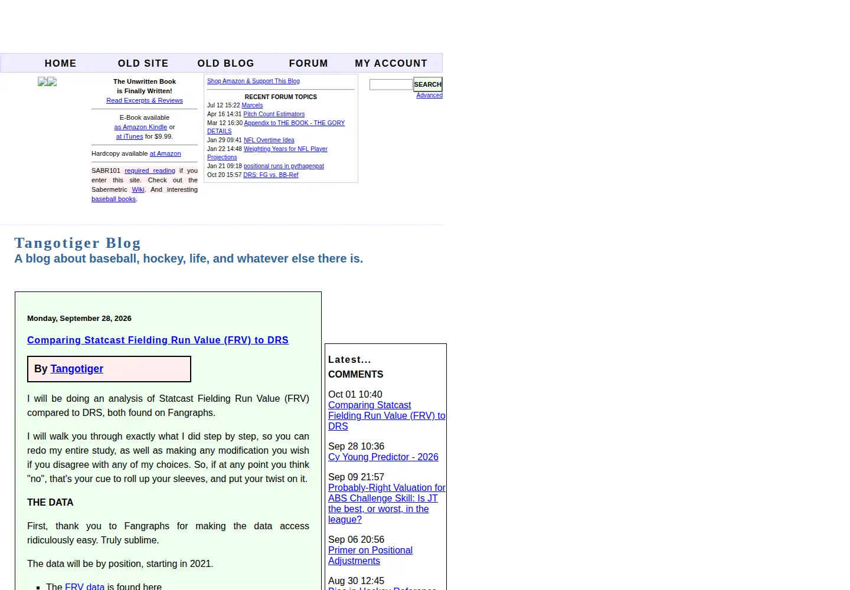This screenshot has height=590, width=850.
Task: Open 'DRS: FG vs. BB-Ref' forum topic
Action: coord(270,175)
